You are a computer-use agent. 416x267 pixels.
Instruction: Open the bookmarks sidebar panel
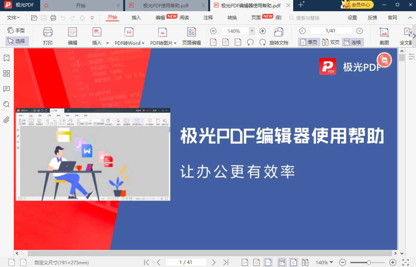[7, 58]
